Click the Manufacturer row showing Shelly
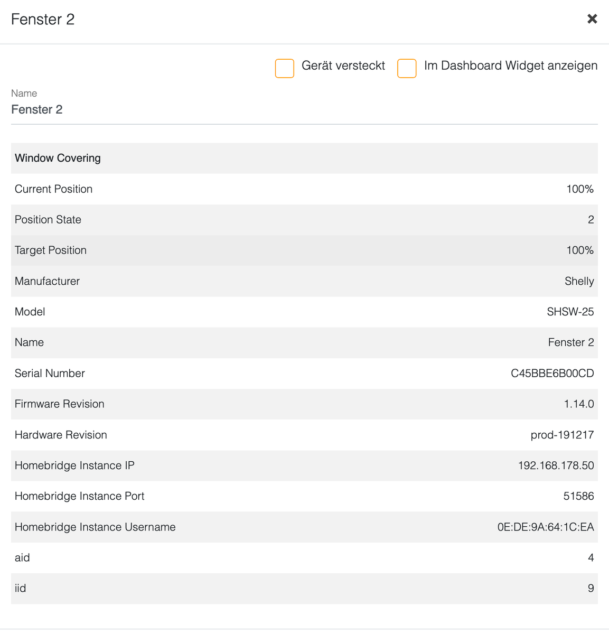Screen dimensions: 609x634 304,281
